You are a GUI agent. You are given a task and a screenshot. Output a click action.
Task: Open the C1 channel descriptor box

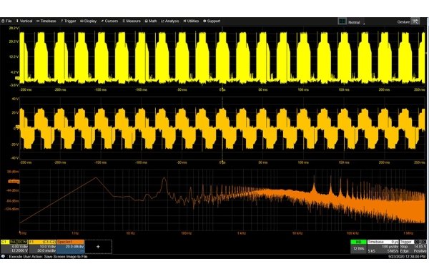point(14,246)
